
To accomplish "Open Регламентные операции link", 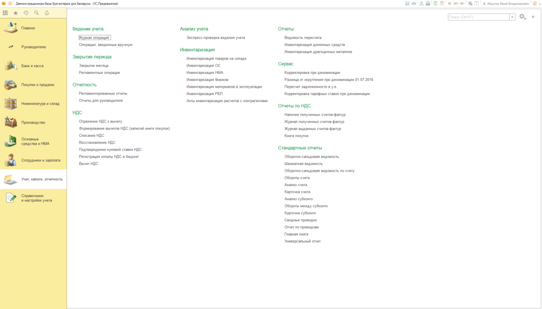I will pos(99,72).
